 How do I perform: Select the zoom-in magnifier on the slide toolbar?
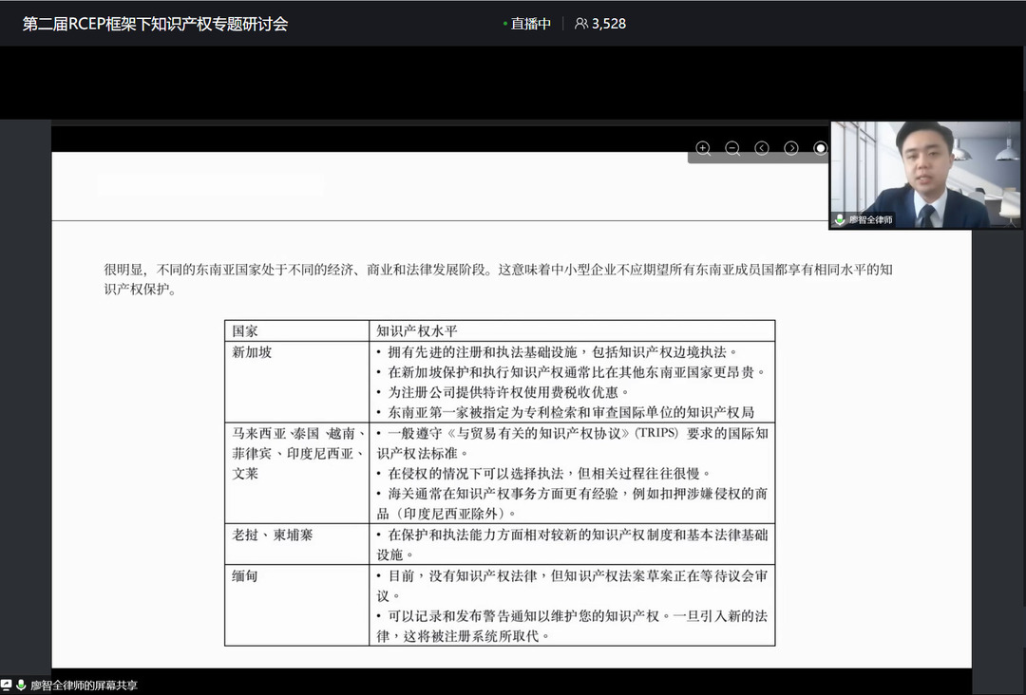click(x=703, y=148)
